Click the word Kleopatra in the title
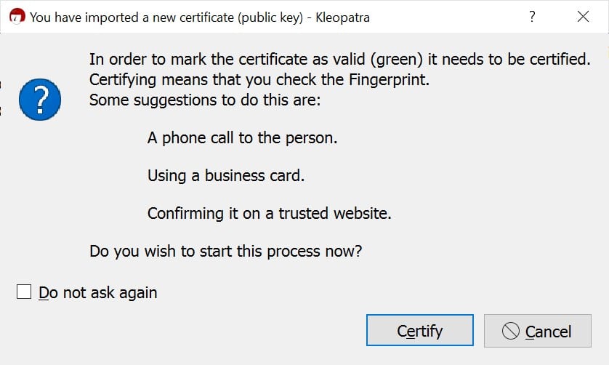The image size is (609, 365). (342, 17)
